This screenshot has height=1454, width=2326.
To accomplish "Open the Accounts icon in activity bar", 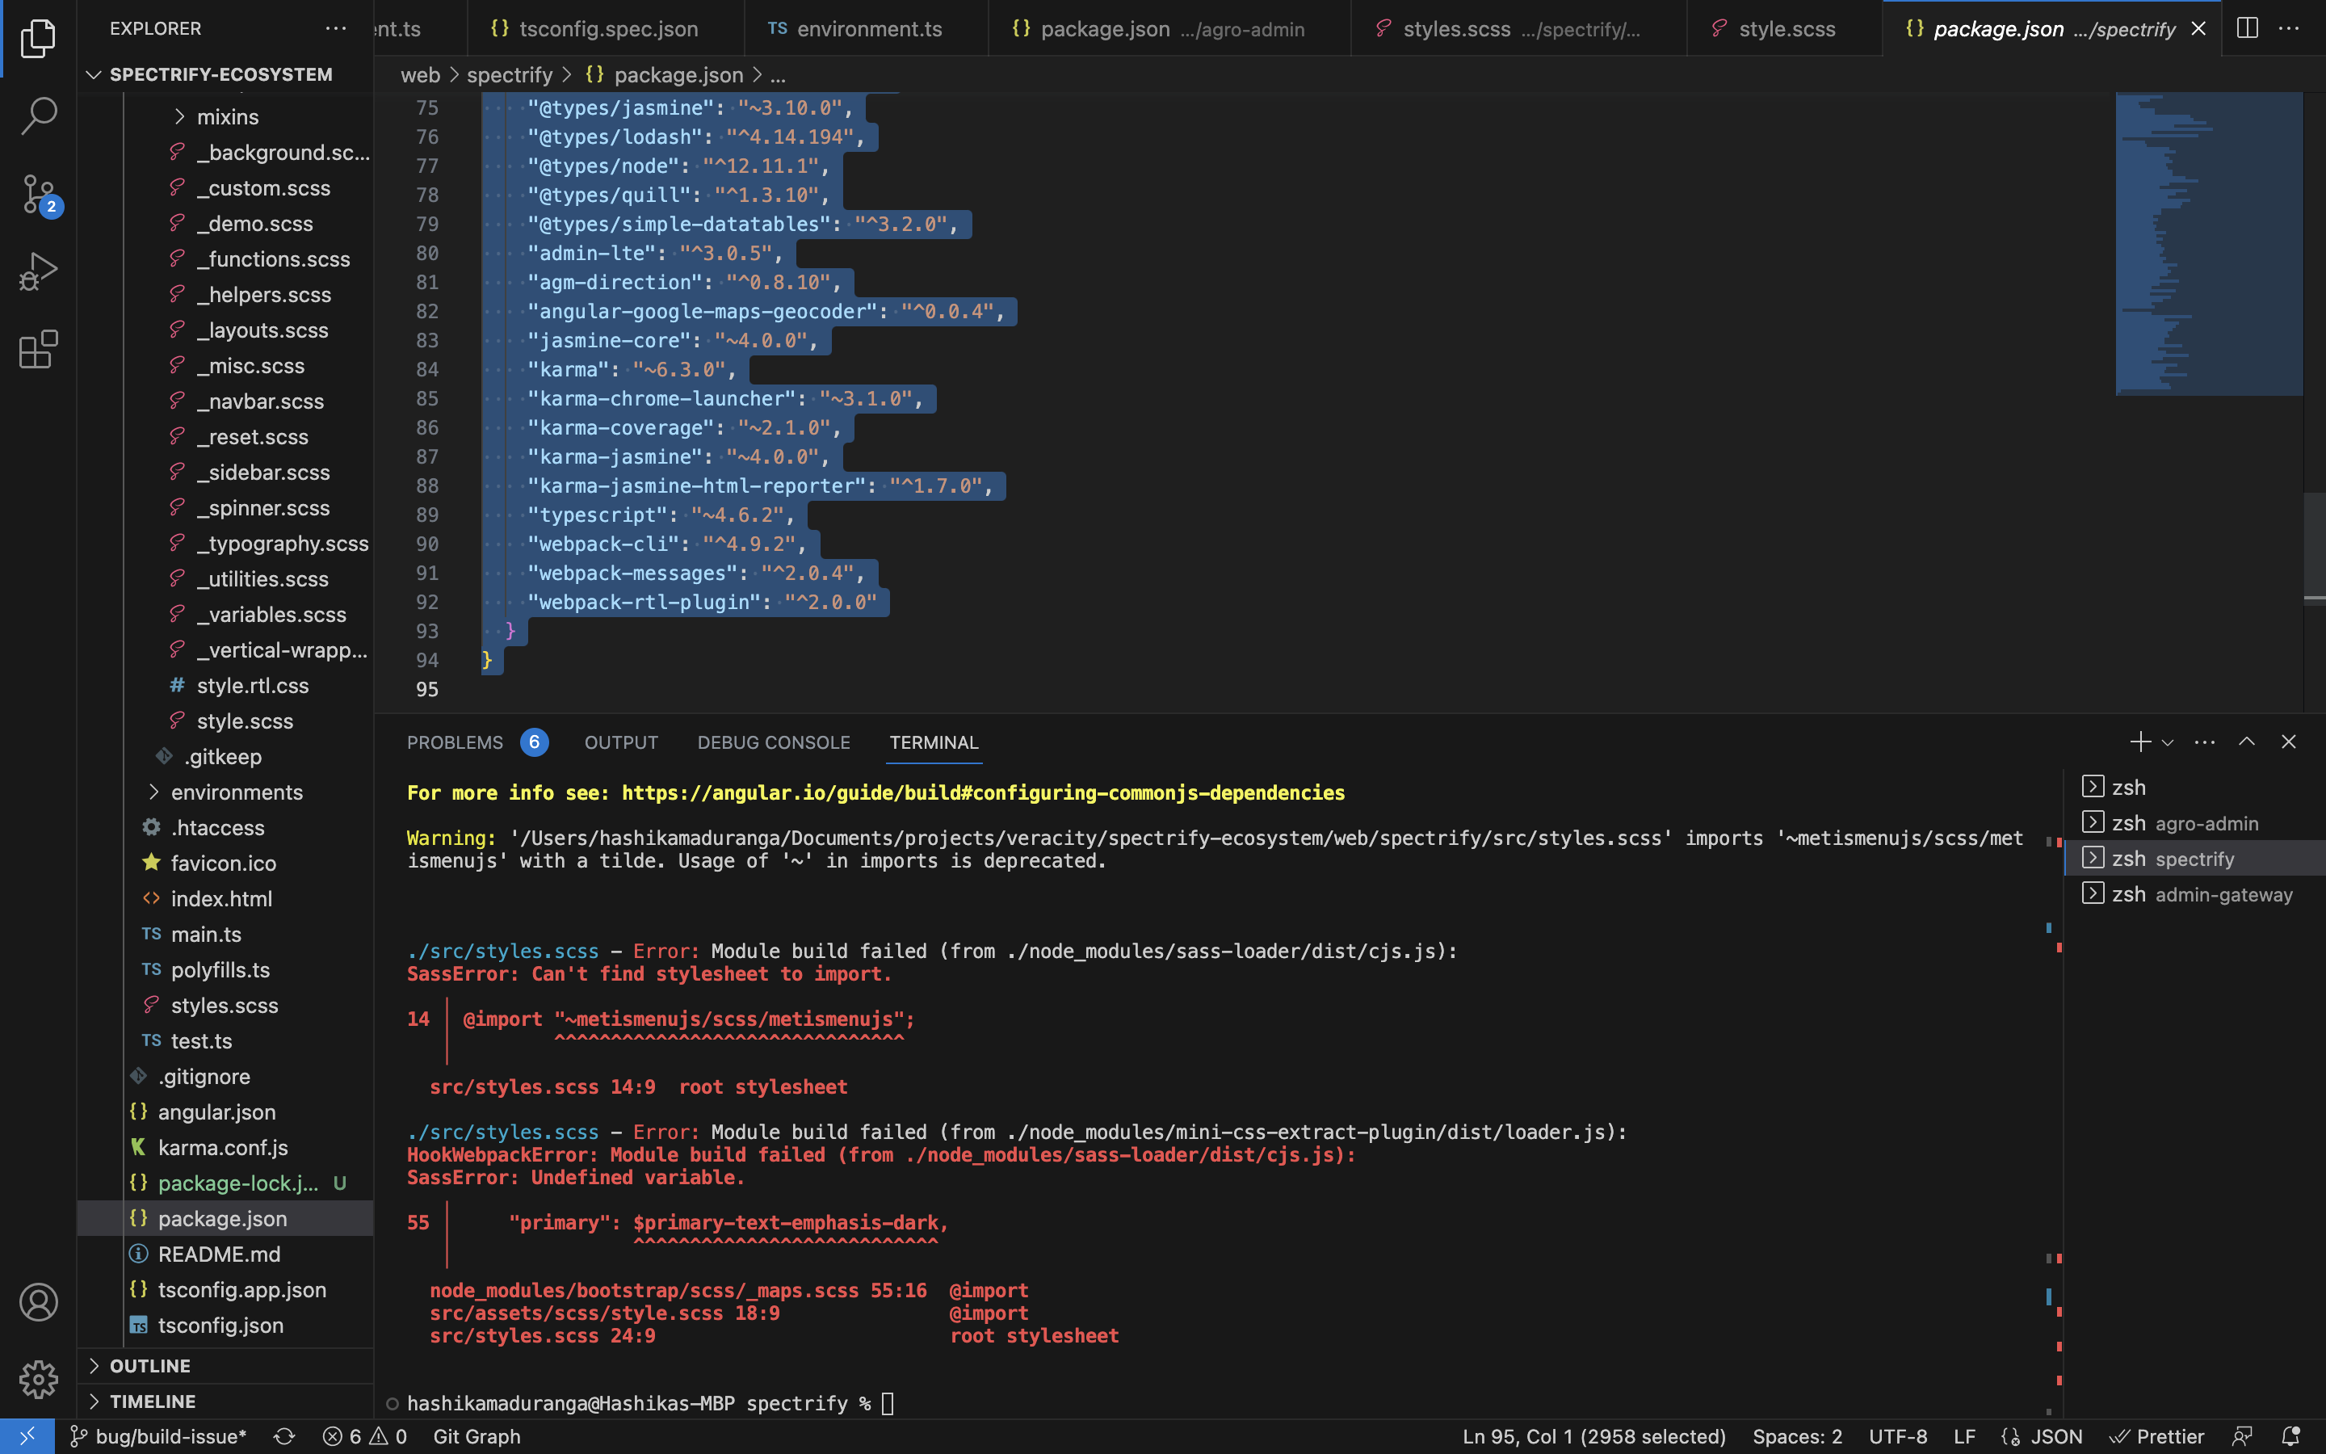I will [x=39, y=1303].
